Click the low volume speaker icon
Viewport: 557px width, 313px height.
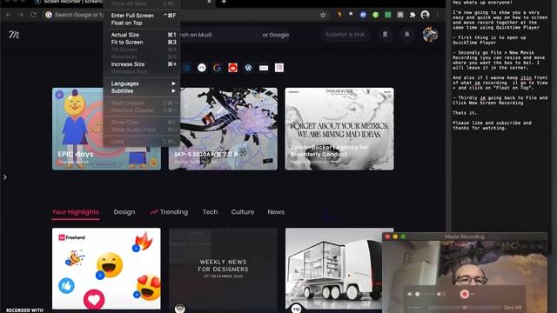coord(410,294)
